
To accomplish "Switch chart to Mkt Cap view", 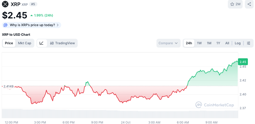I will [24, 43].
